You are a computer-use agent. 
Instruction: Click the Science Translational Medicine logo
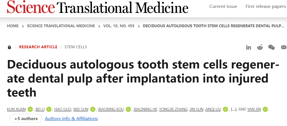click(98, 7)
